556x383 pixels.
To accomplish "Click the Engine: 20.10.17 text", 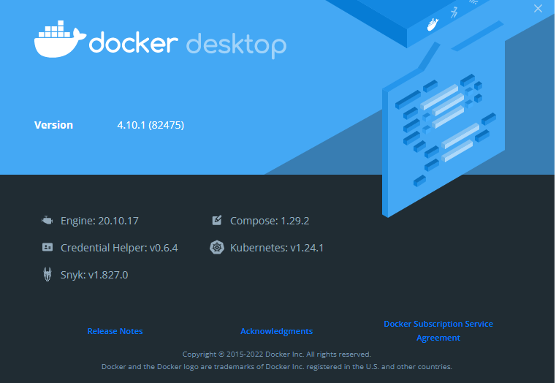I will [99, 221].
